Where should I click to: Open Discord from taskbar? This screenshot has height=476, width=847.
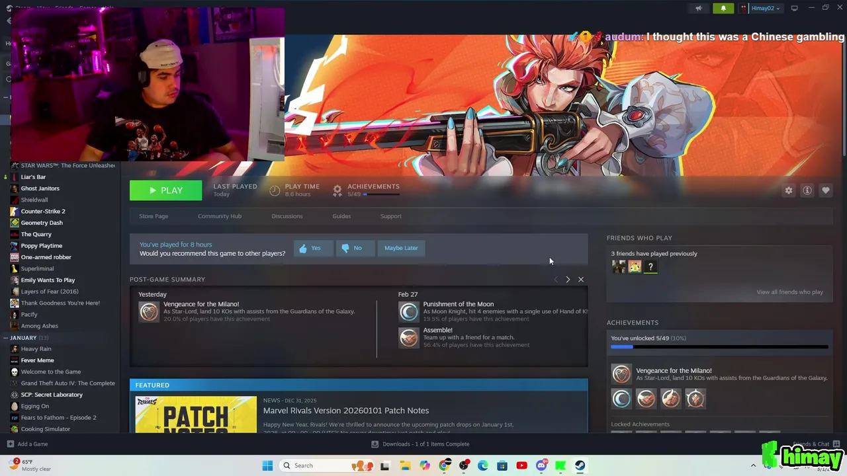click(x=541, y=465)
